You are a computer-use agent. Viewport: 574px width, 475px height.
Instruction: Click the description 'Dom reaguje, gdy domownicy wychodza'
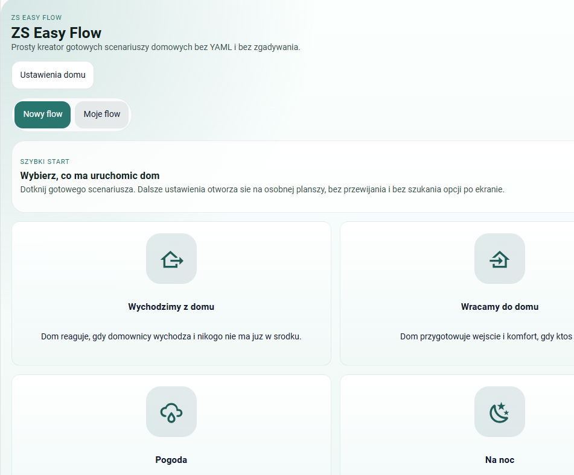tap(171, 336)
